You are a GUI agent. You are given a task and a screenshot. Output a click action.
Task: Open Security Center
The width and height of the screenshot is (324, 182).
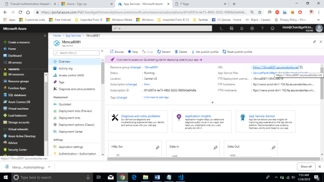pyautogui.click(x=15, y=150)
